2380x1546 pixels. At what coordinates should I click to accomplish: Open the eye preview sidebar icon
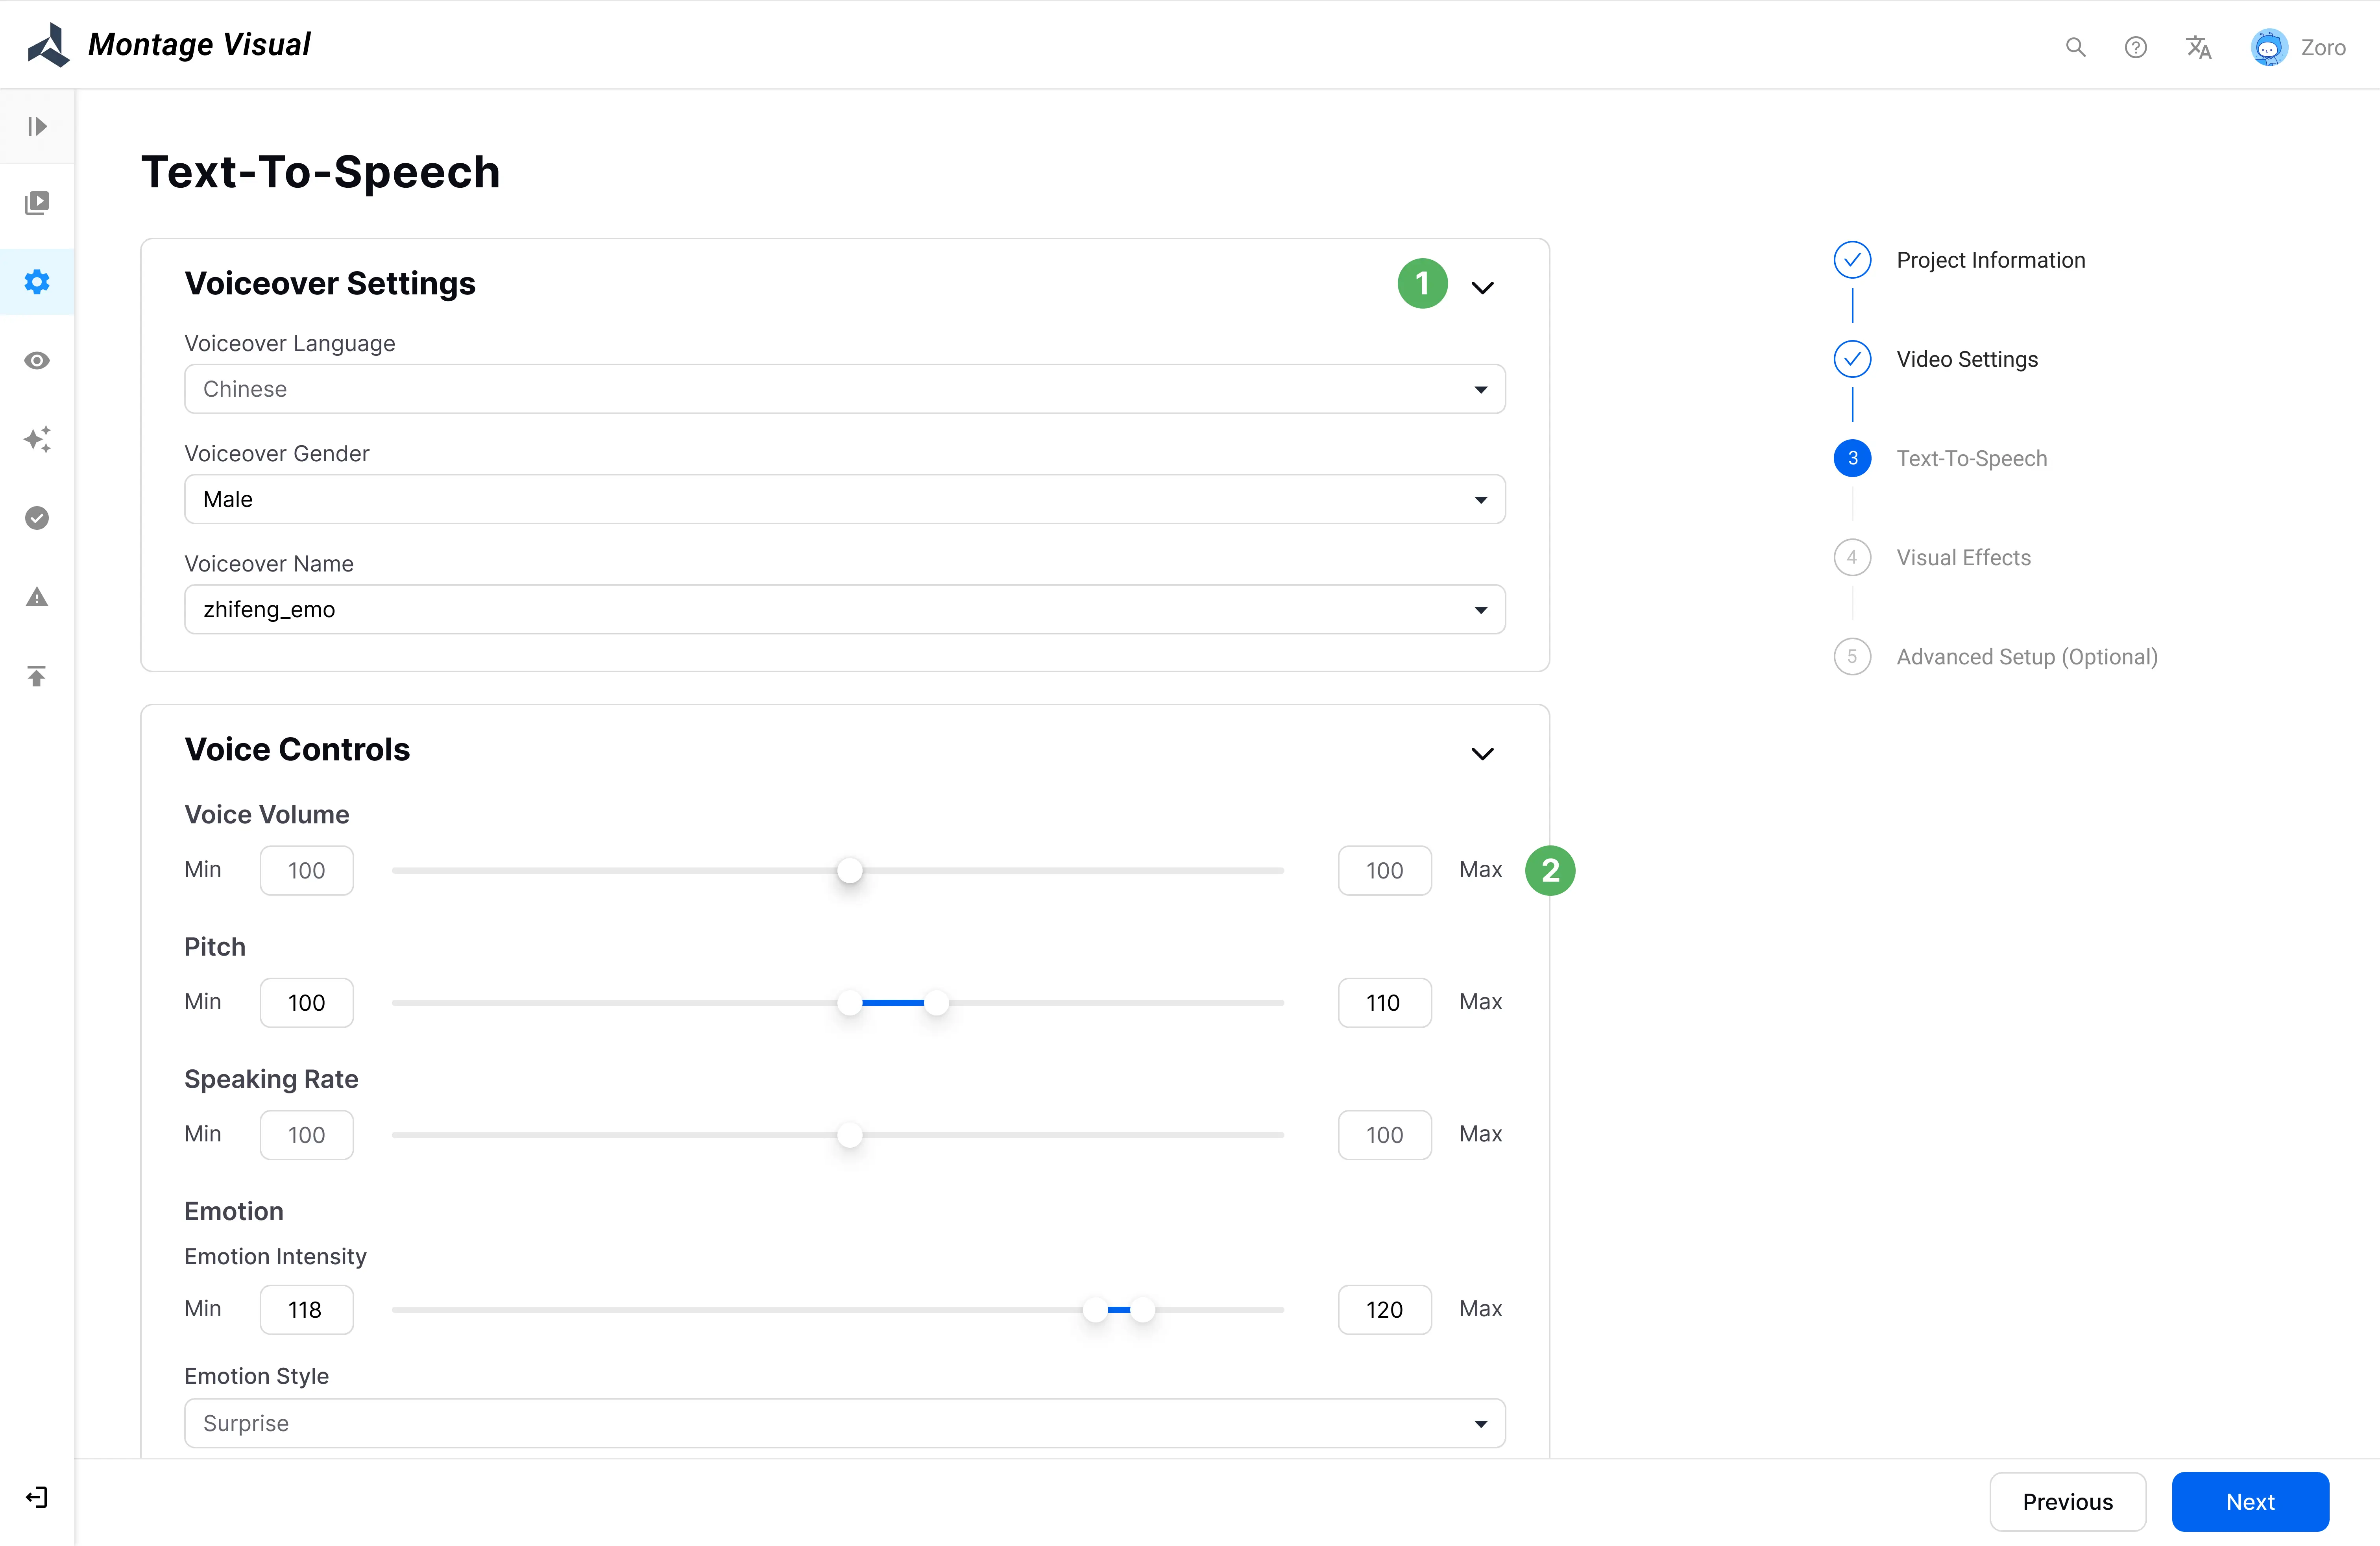tap(37, 361)
